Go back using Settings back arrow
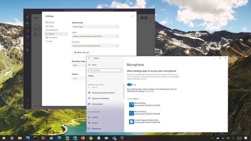Image resolution: width=251 pixels, height=141 pixels. click(89, 58)
